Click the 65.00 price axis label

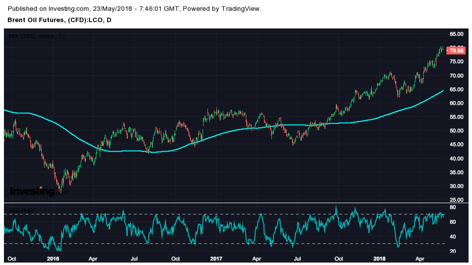point(456,89)
